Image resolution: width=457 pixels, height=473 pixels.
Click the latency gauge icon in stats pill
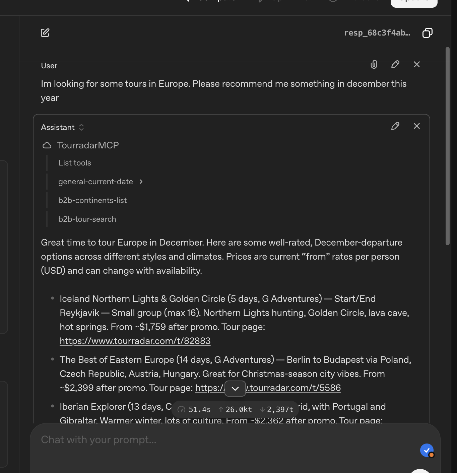click(181, 409)
